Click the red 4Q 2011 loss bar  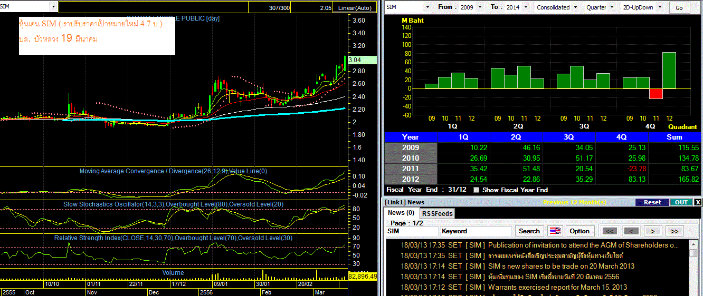coord(656,93)
